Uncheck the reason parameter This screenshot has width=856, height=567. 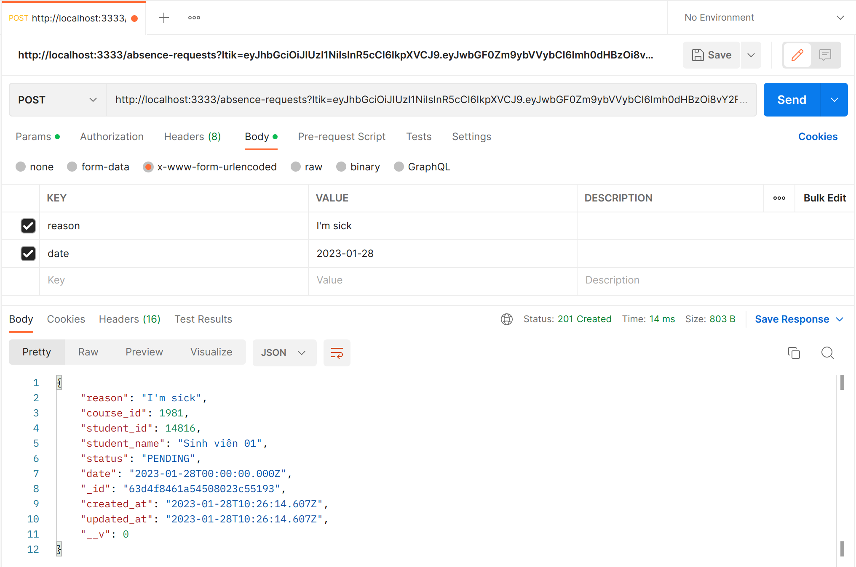[x=28, y=226]
